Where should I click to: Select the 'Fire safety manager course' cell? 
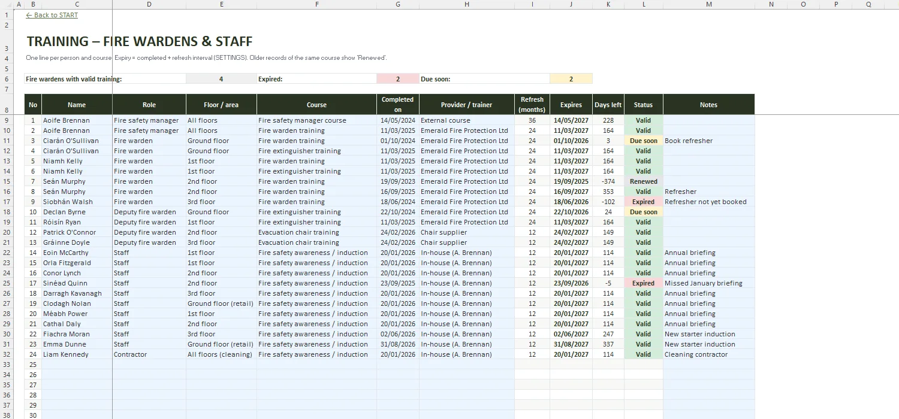[316, 120]
